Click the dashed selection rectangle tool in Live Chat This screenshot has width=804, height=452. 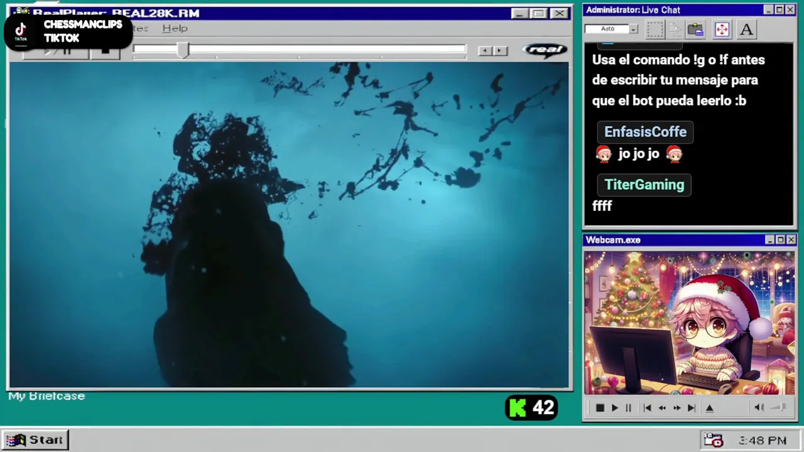point(655,30)
